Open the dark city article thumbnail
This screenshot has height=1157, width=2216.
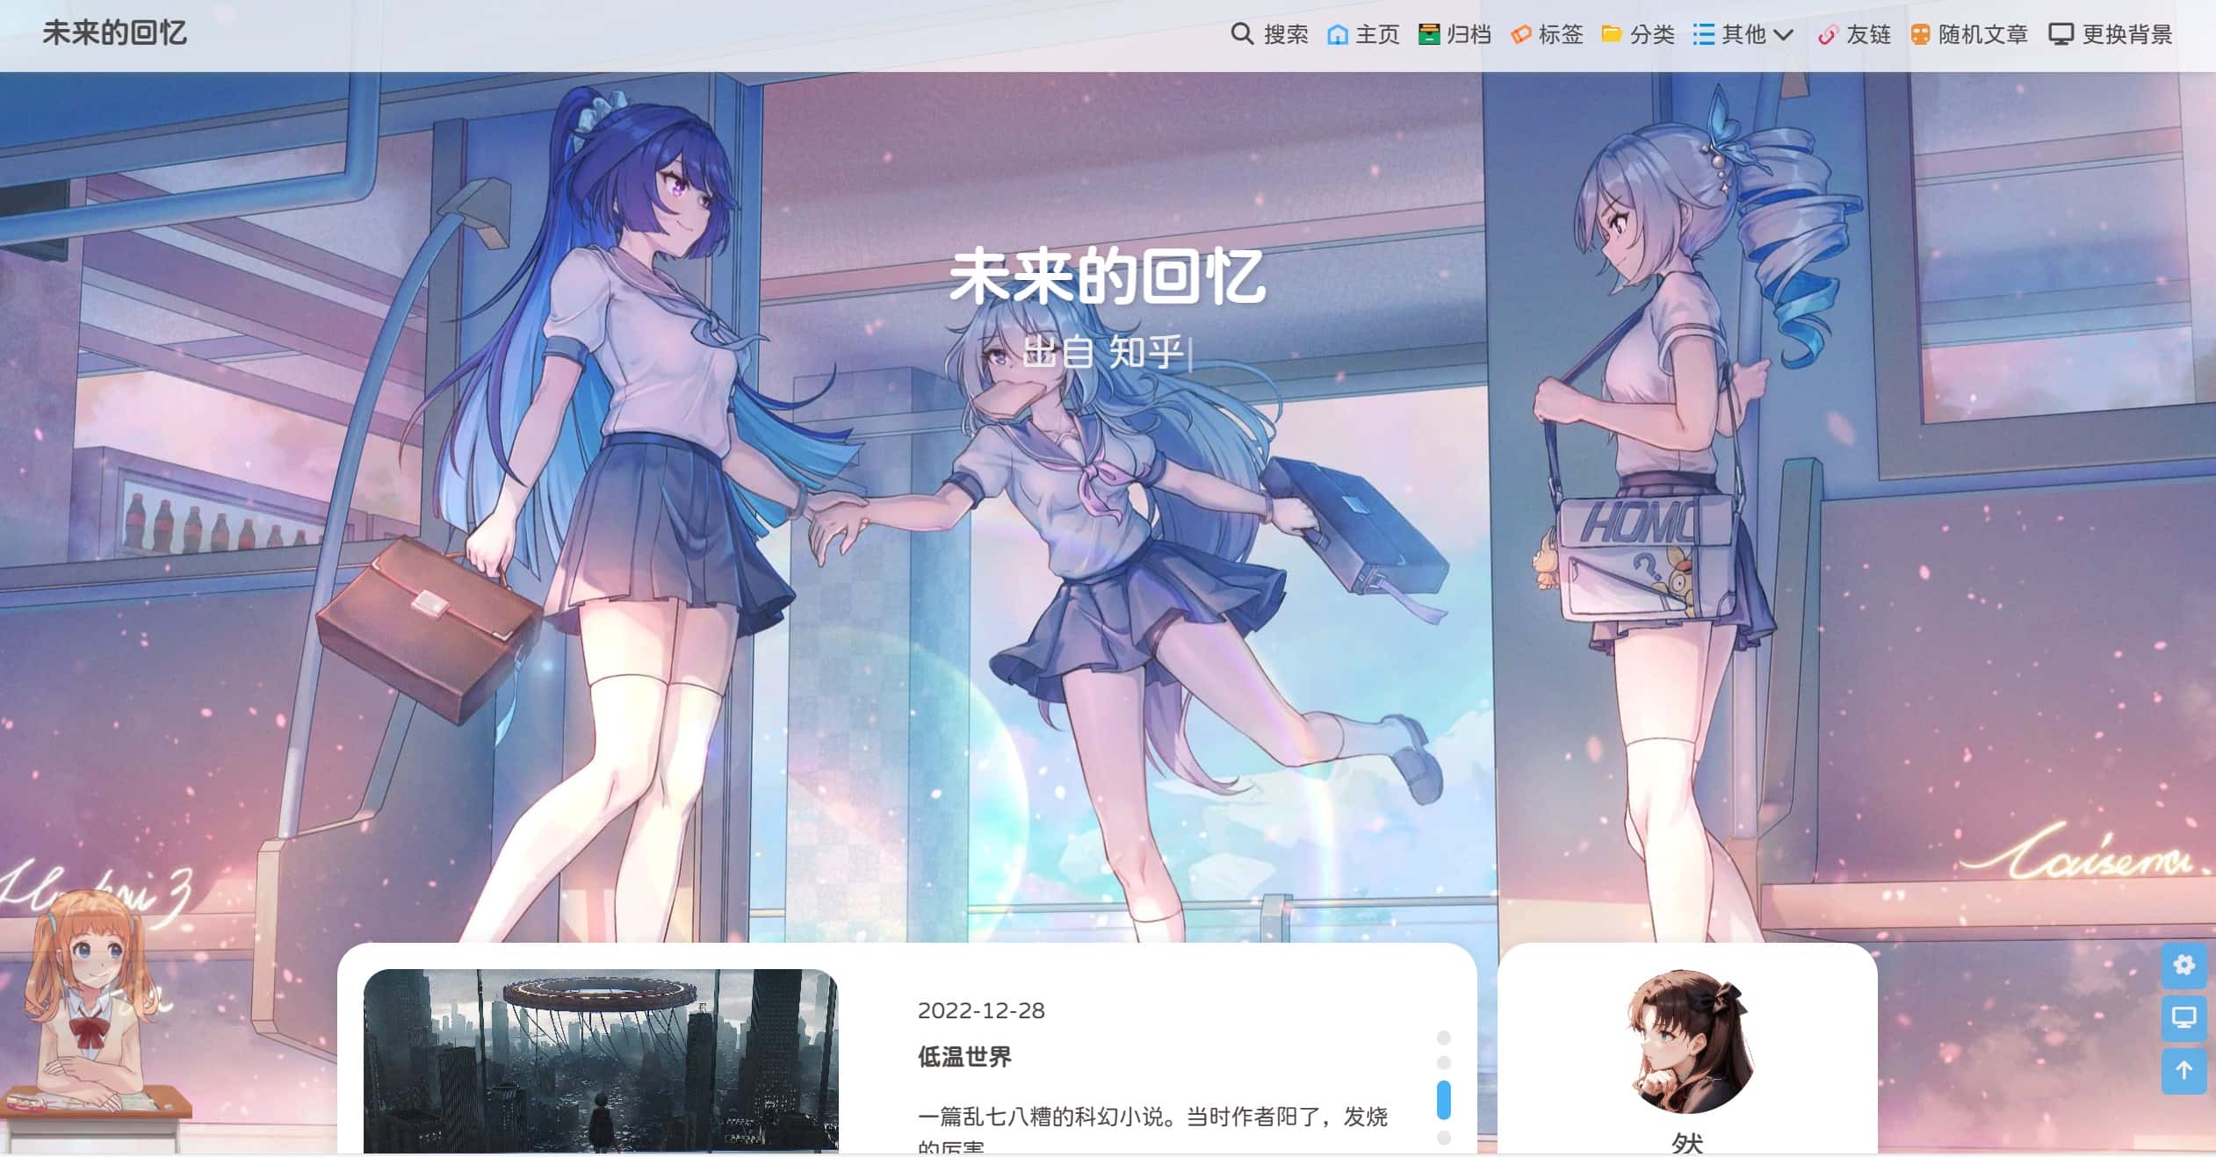click(x=601, y=1060)
